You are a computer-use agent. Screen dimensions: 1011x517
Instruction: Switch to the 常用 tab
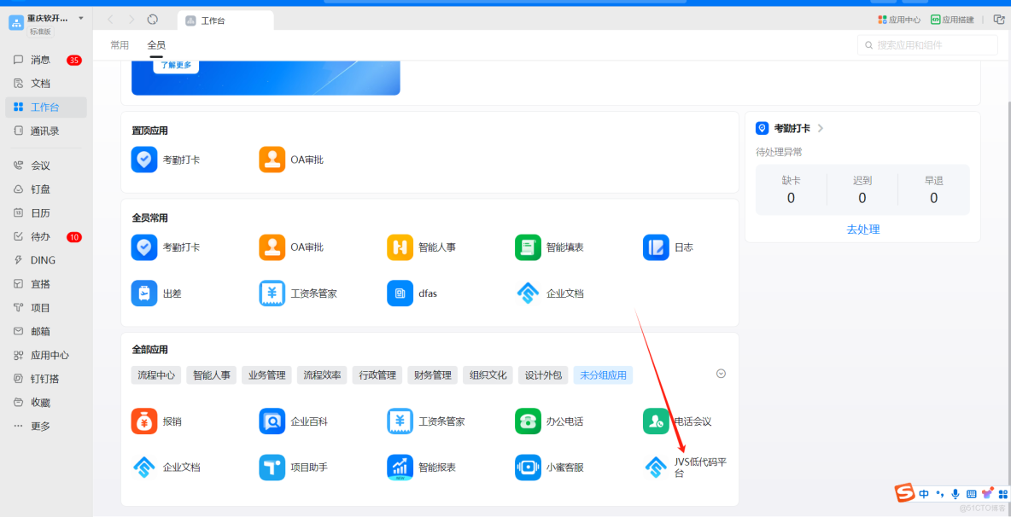pyautogui.click(x=120, y=44)
